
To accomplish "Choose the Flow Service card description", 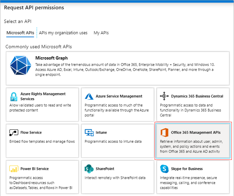I will [x=42, y=141].
